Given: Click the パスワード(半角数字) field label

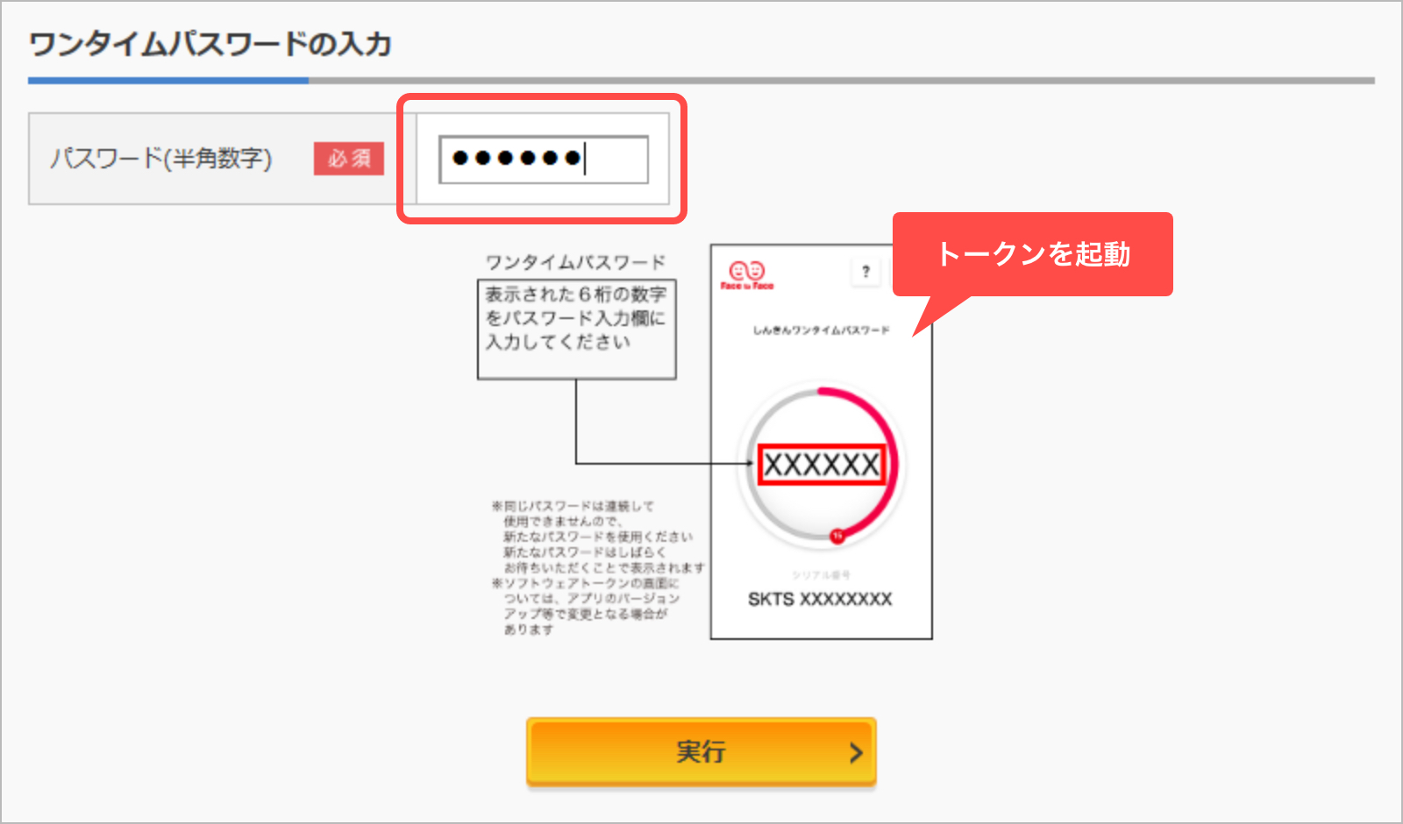Looking at the screenshot, I should (161, 159).
